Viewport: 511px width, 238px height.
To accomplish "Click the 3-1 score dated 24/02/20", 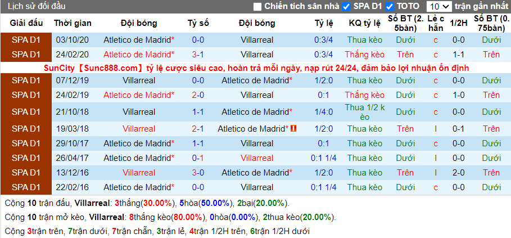I will (x=198, y=55).
